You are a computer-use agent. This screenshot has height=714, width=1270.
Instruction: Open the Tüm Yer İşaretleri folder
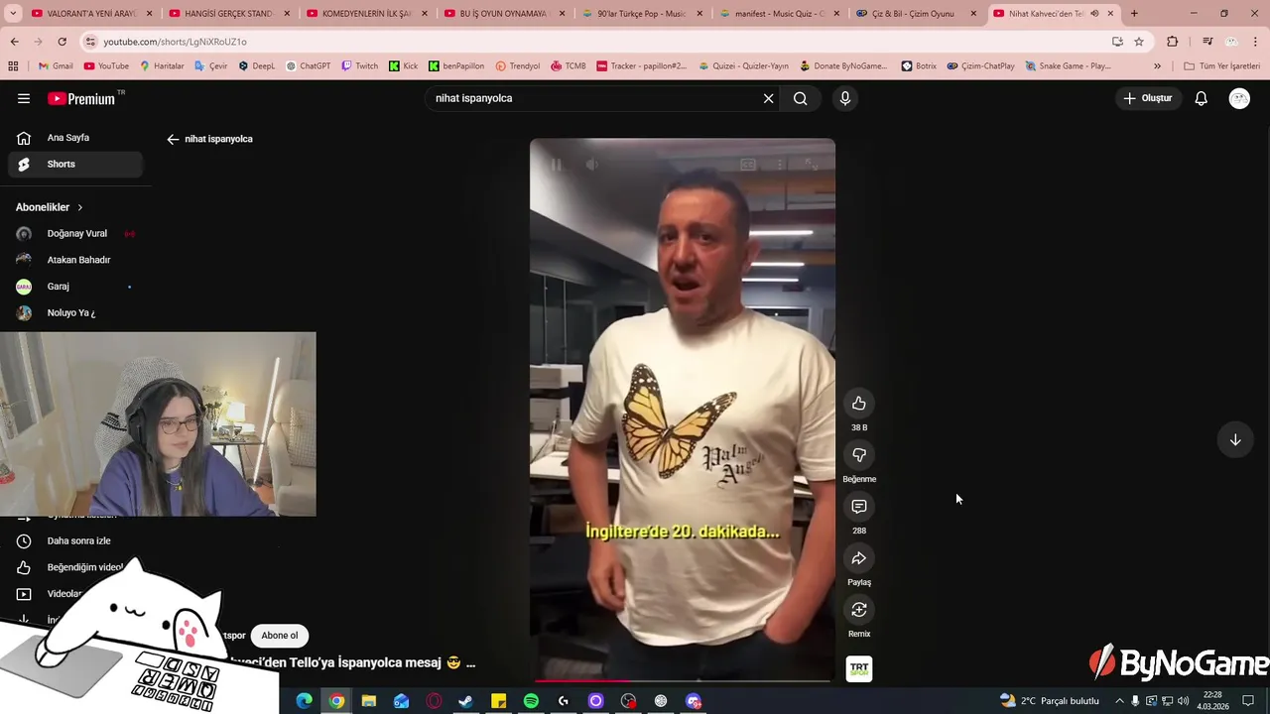pos(1221,66)
